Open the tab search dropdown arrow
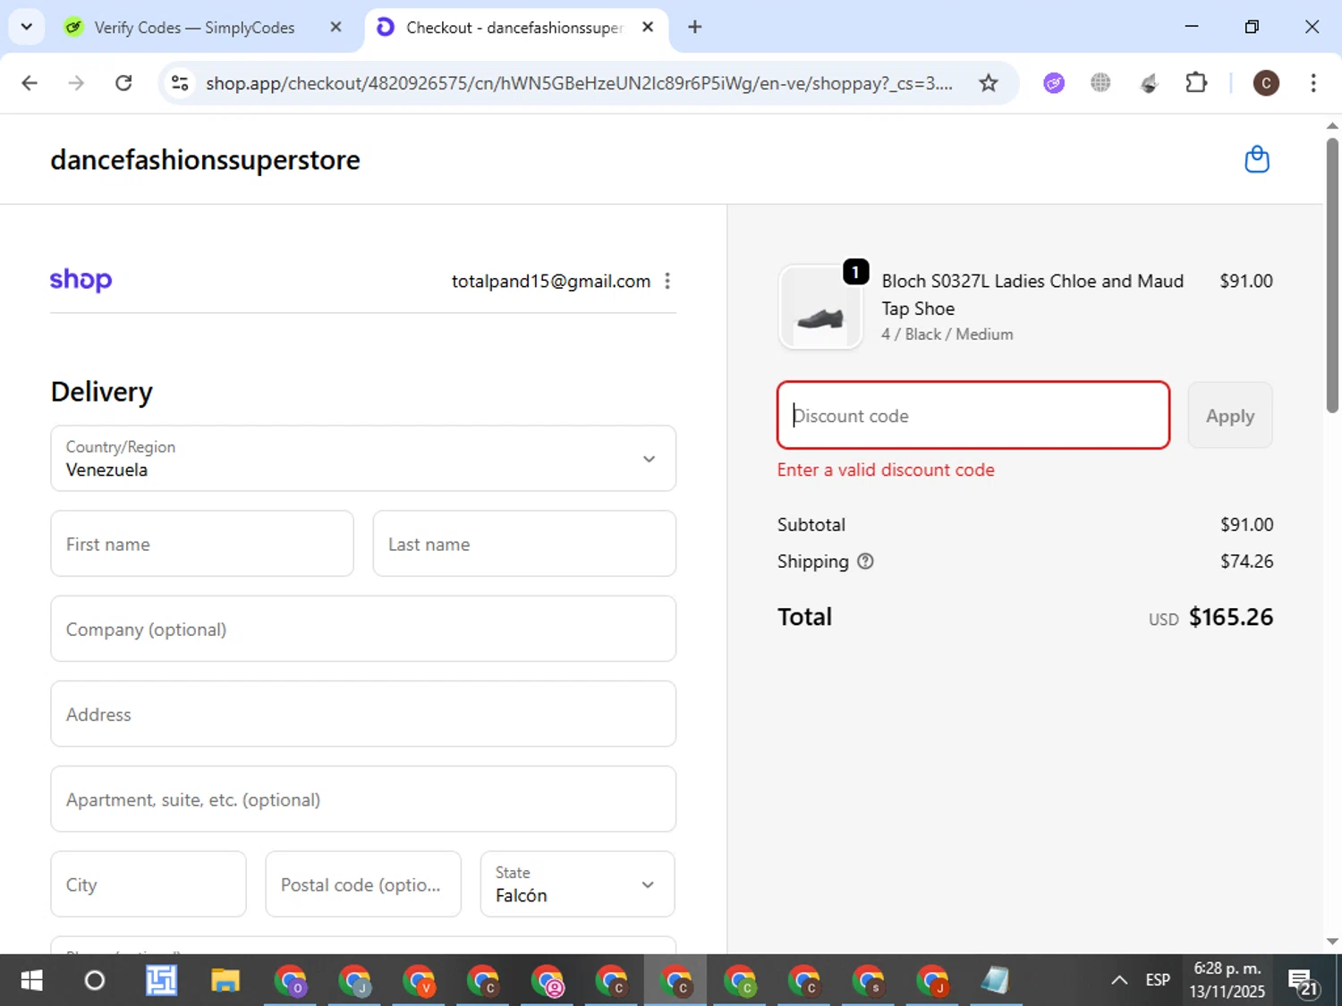Viewport: 1342px width, 1006px height. (26, 27)
